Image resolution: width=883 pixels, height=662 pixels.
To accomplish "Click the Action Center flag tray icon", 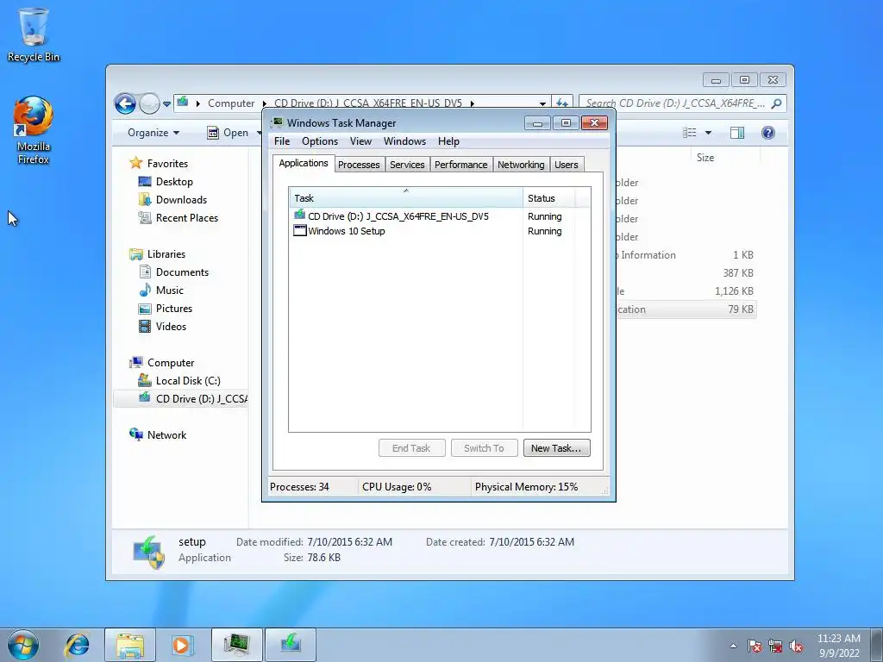I will click(754, 646).
